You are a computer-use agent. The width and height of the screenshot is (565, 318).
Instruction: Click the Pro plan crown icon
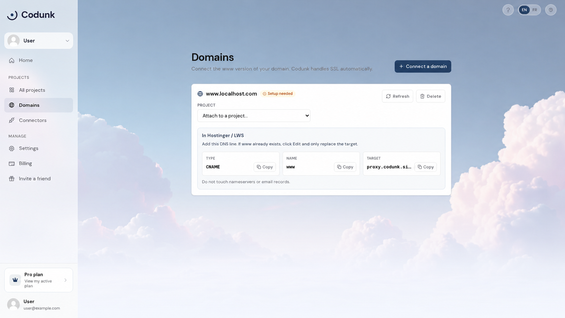click(x=15, y=280)
